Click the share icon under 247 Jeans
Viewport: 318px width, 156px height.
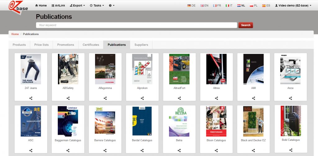[31, 98]
